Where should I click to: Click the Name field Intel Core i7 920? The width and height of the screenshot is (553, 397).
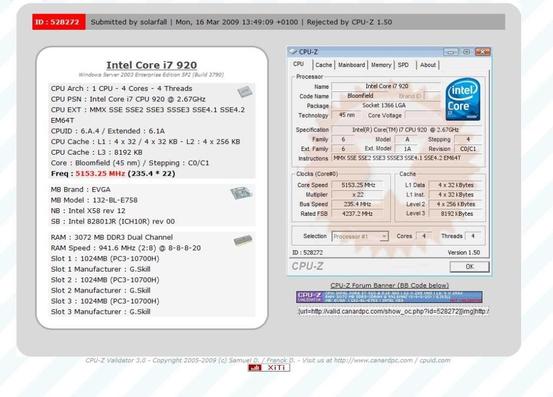point(387,86)
